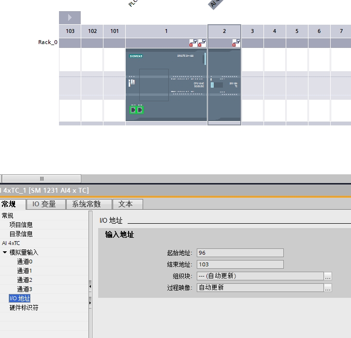Select 通道0 in the navigation tree
This screenshot has height=338, width=351.
coord(24,261)
